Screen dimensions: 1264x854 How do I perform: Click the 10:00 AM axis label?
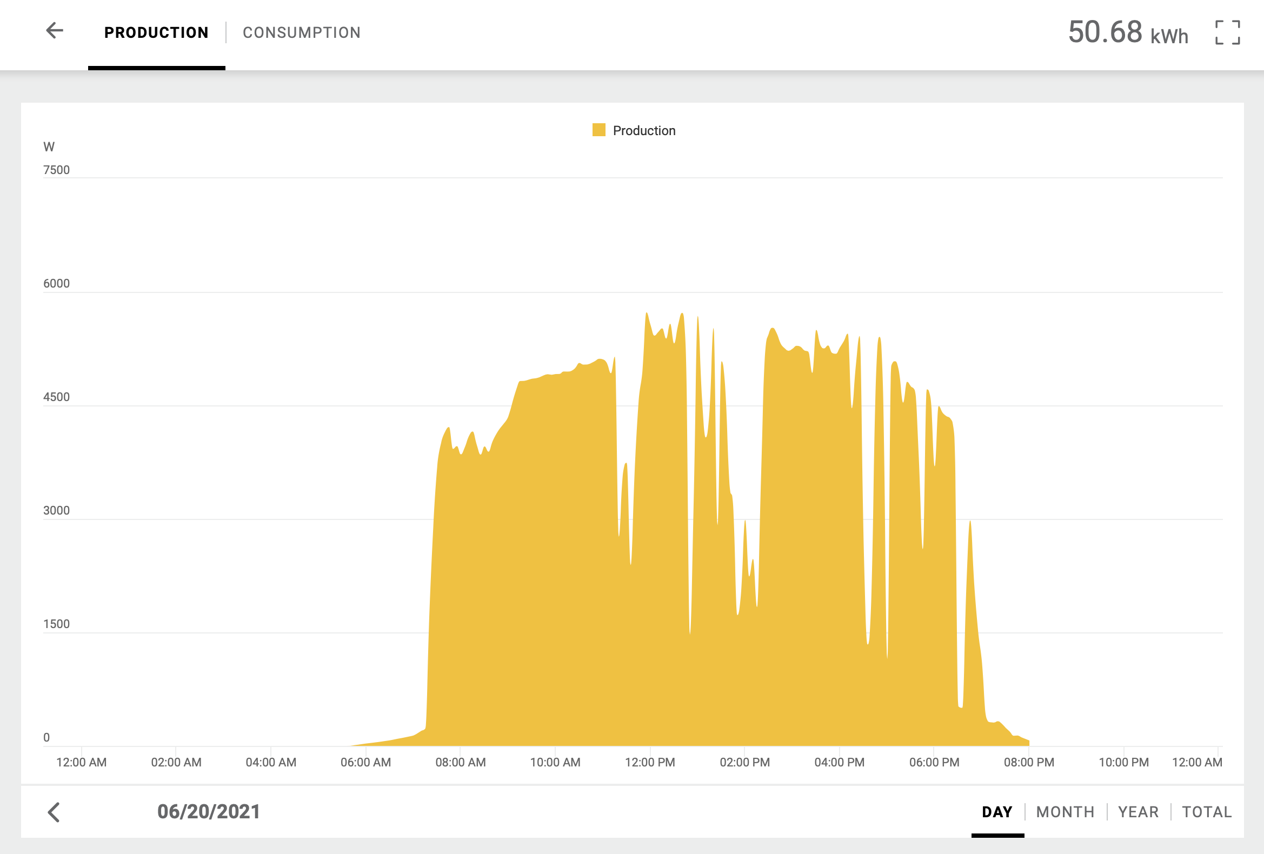point(555,762)
